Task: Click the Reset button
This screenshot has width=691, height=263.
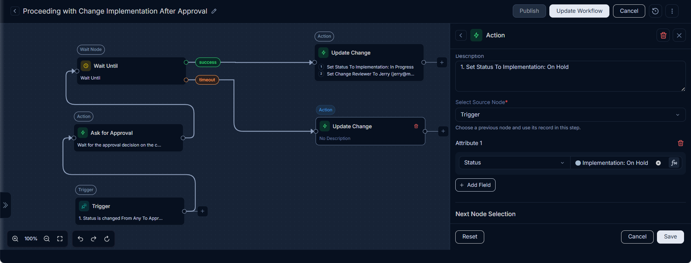Action: (470, 237)
